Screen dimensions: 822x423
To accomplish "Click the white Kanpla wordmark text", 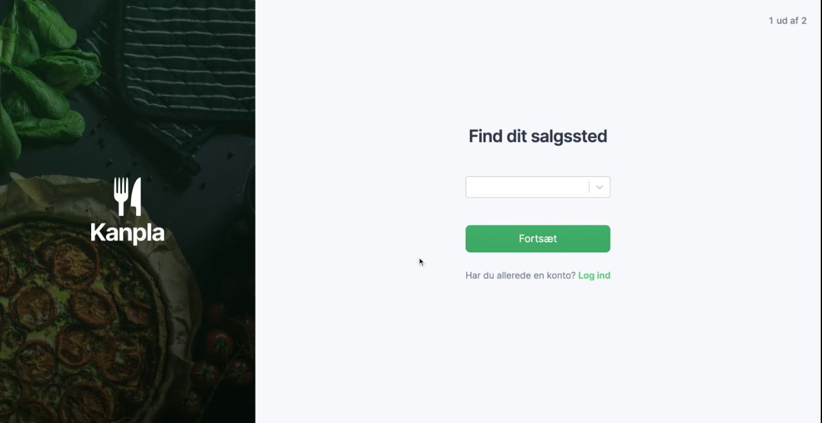I will pos(127,233).
